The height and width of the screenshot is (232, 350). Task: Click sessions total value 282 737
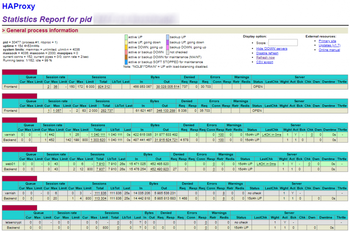click(107, 111)
